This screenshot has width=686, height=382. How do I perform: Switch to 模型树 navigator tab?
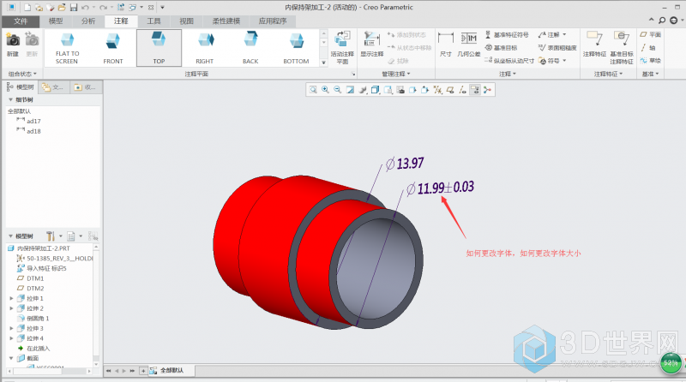20,87
